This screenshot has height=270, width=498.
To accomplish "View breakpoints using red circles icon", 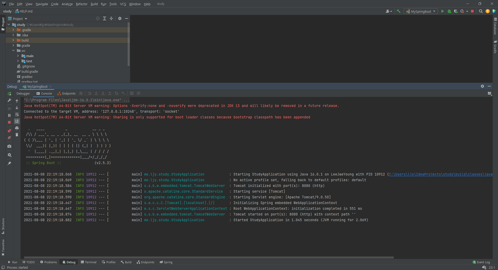I will [9, 131].
